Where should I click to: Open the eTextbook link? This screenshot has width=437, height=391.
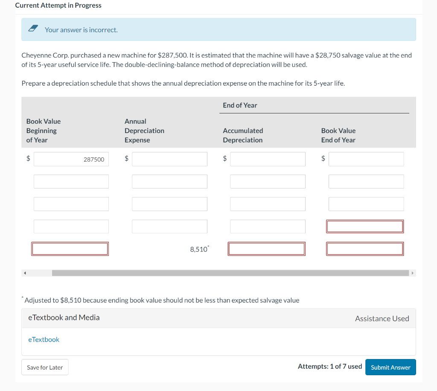click(x=44, y=339)
